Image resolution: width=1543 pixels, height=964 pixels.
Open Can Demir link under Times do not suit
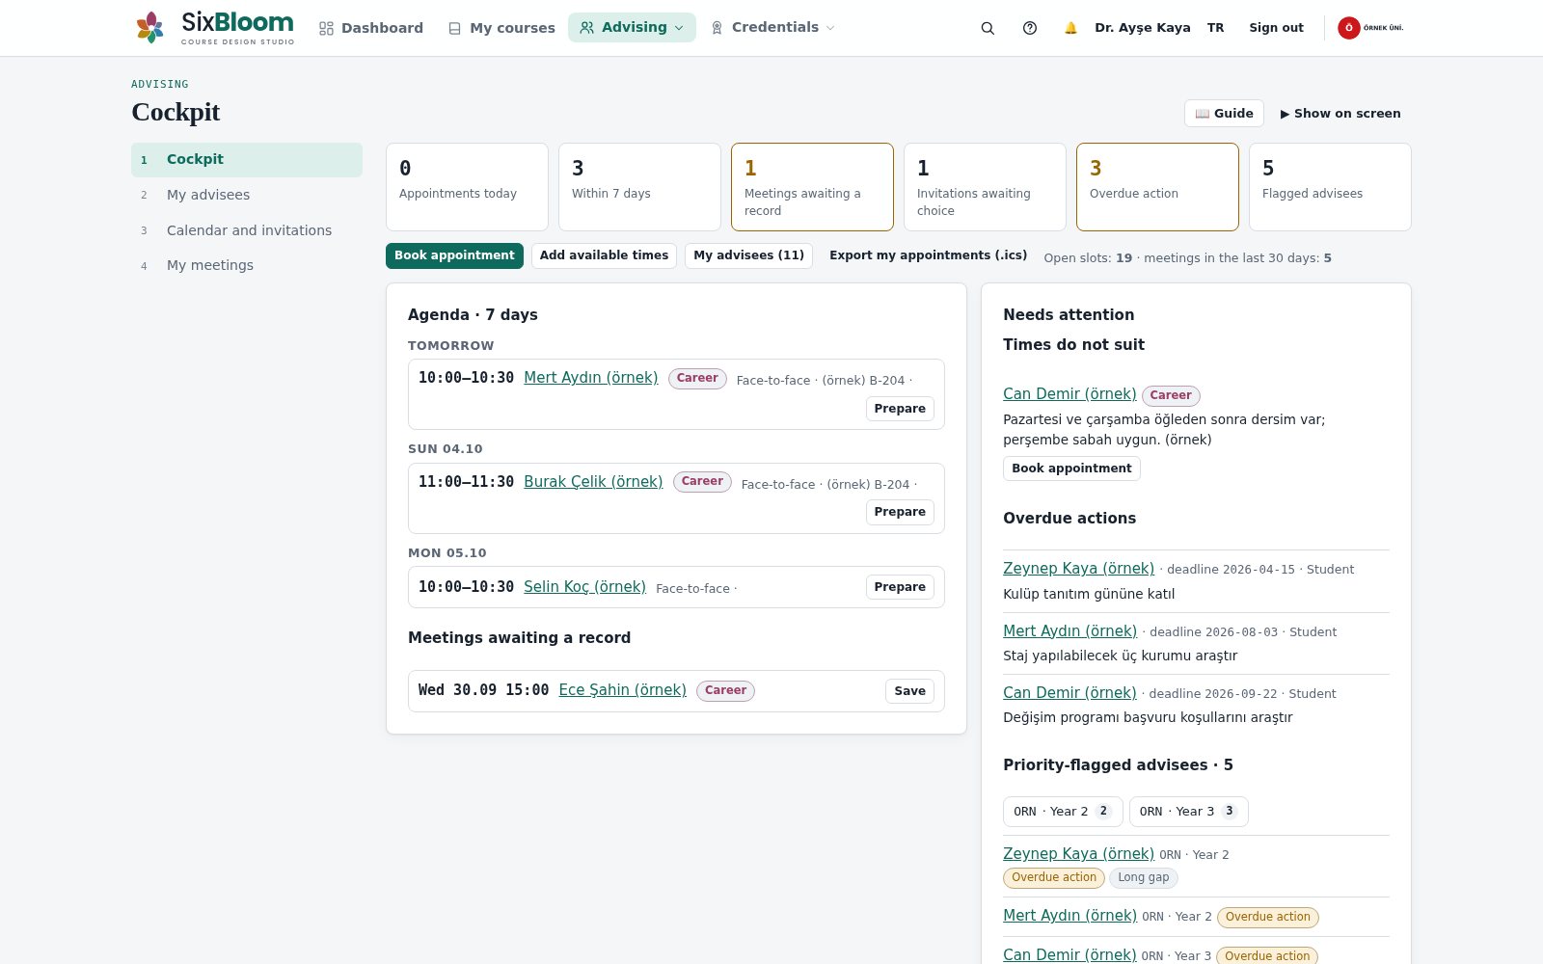(x=1069, y=394)
